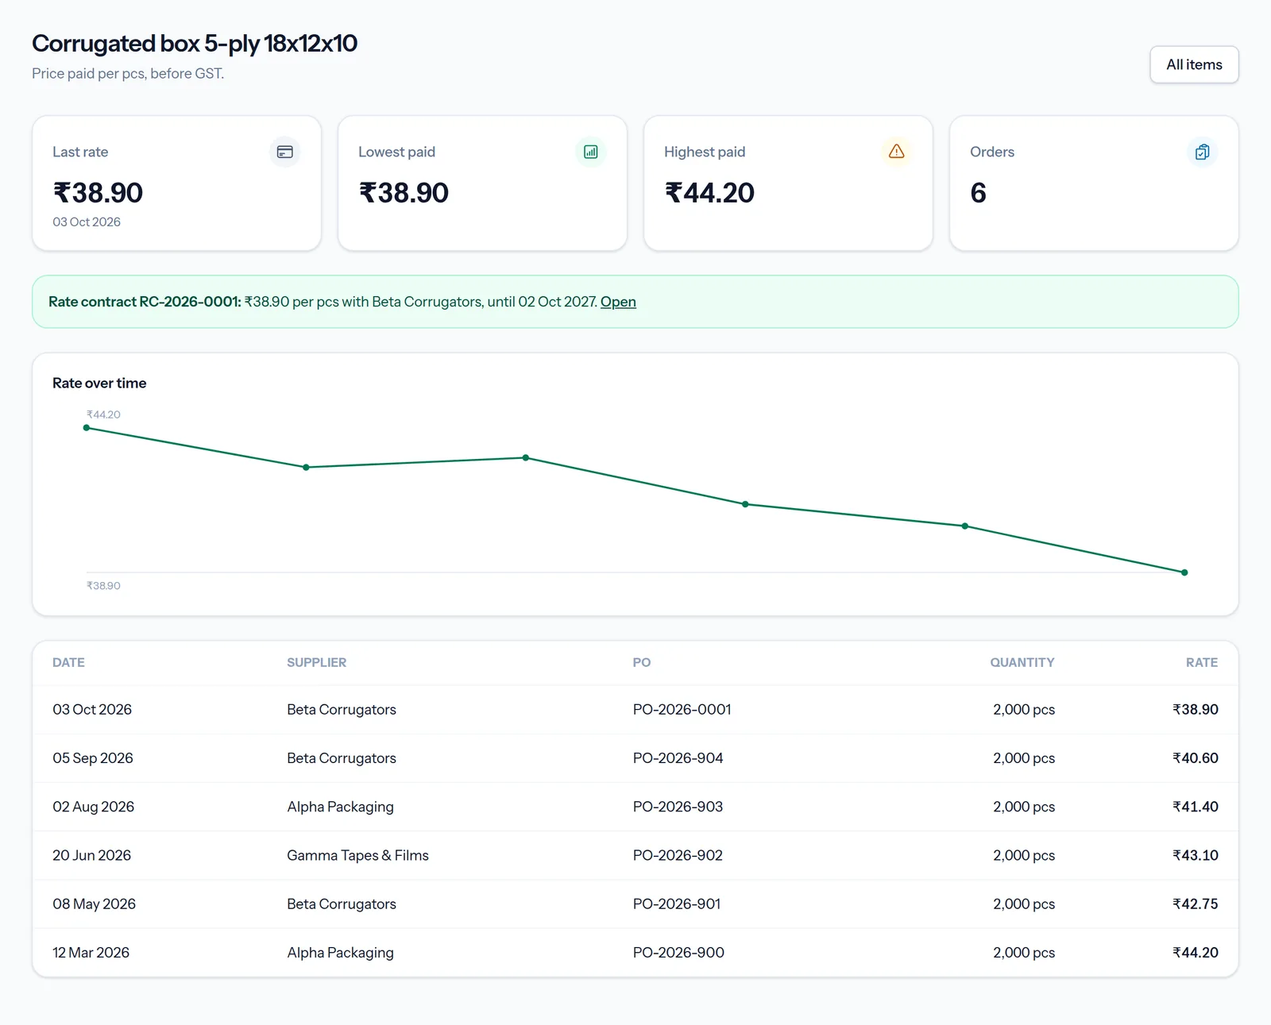Select PO-2026-903 entry
The width and height of the screenshot is (1271, 1025).
(x=678, y=807)
